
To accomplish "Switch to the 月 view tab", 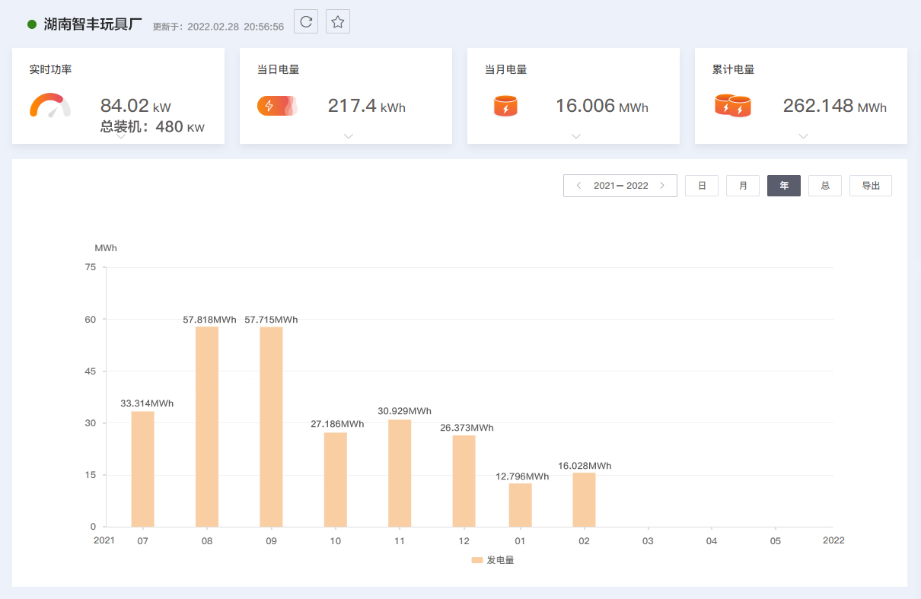I will (x=742, y=185).
